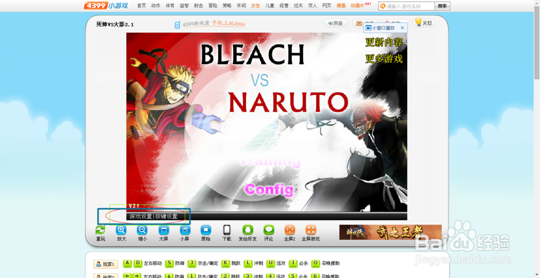Click the 全屏2 fullscreen icon
This screenshot has height=278, width=540.
pos(289,230)
